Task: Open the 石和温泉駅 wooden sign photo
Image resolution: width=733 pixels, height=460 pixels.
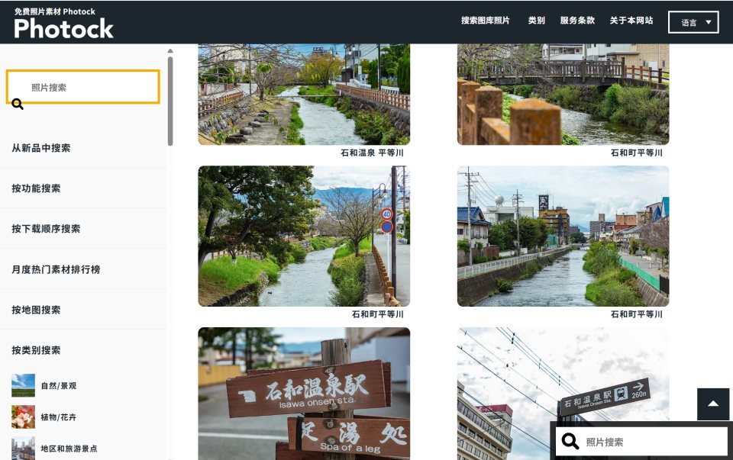Action: tap(303, 394)
